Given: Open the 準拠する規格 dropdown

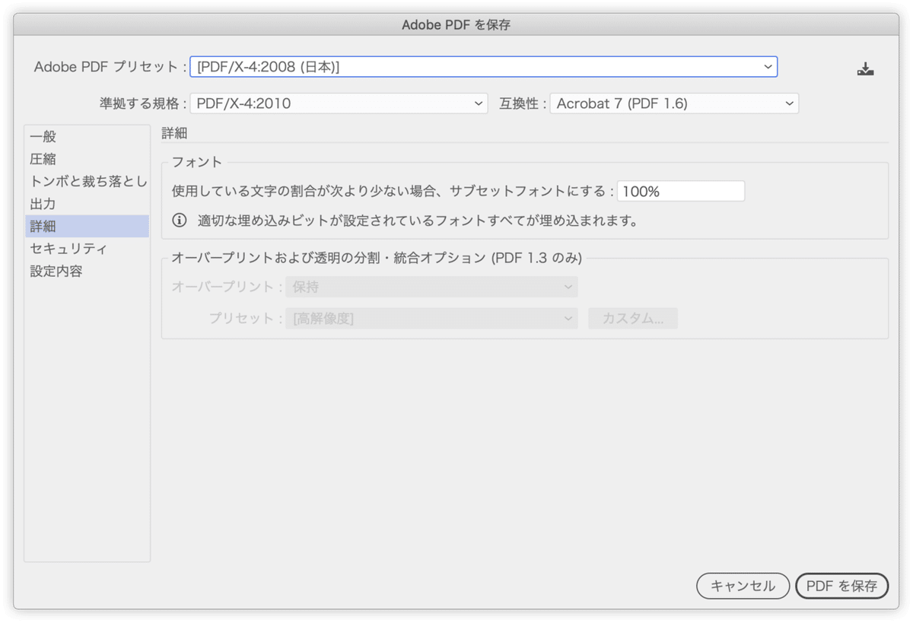Looking at the screenshot, I should [x=339, y=103].
